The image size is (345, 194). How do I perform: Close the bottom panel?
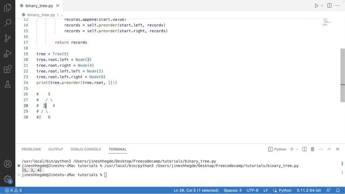point(337,149)
